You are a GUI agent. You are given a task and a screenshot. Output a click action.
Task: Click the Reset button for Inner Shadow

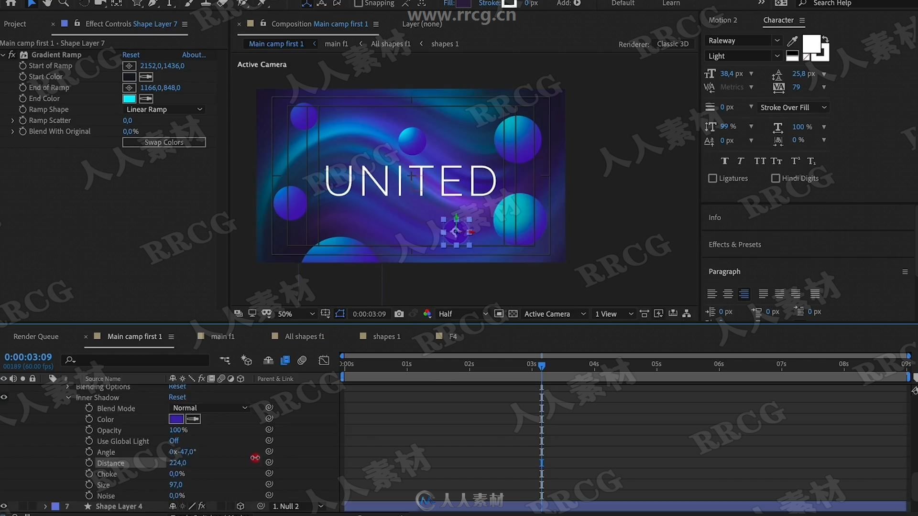pyautogui.click(x=177, y=397)
